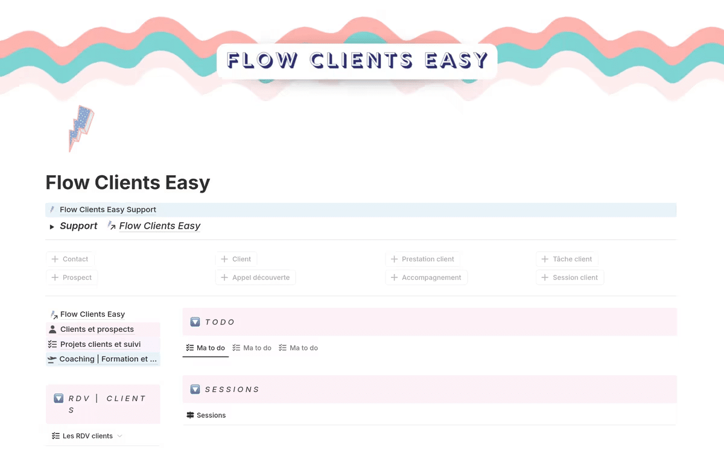Image resolution: width=724 pixels, height=451 pixels.
Task: Click the airplane icon next to Coaching
Action: click(x=52, y=359)
